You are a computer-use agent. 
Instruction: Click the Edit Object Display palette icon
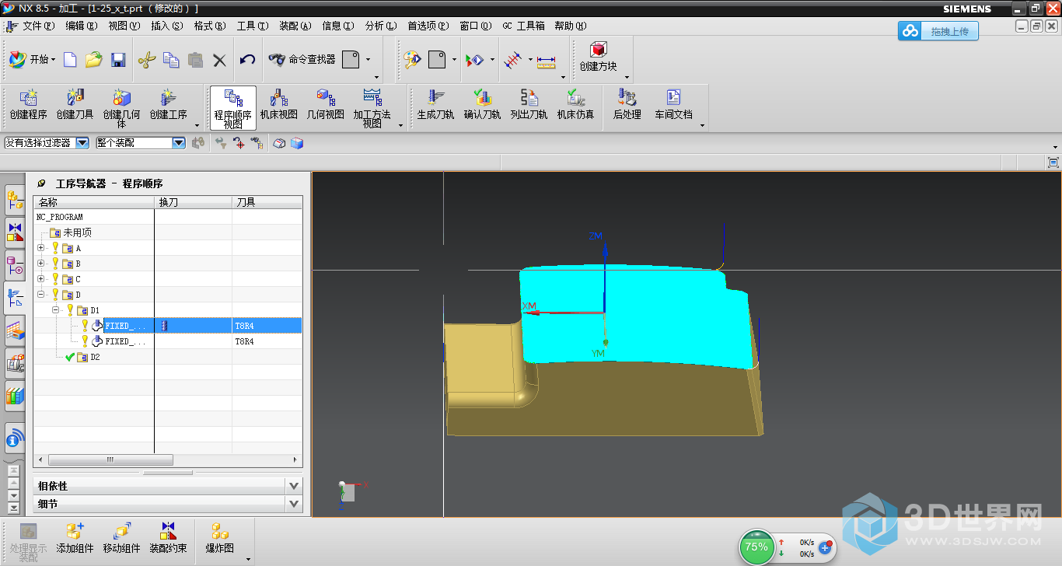411,60
